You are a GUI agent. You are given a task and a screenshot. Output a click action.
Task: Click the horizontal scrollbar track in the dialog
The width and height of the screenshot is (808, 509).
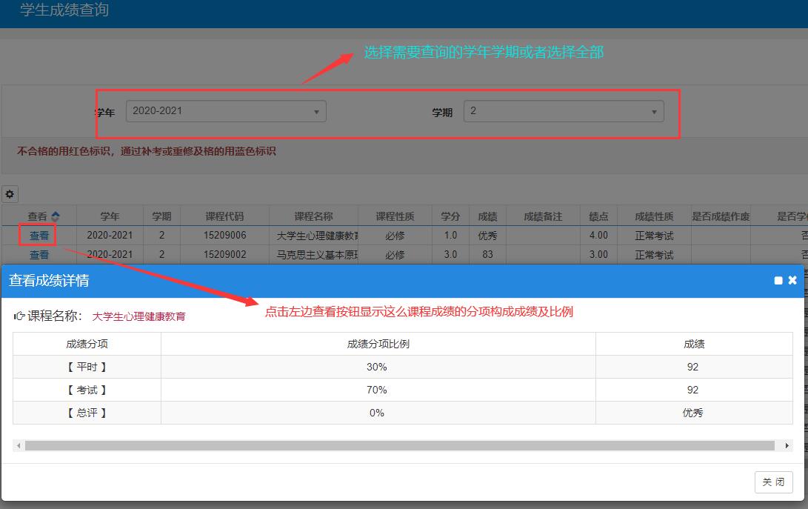click(400, 445)
